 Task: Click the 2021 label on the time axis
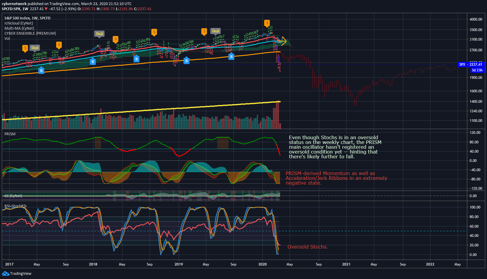click(346, 264)
